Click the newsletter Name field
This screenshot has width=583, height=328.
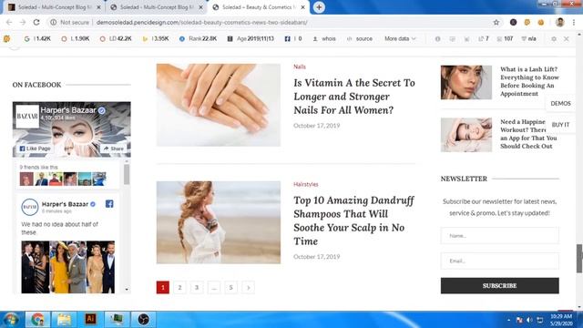pos(500,235)
